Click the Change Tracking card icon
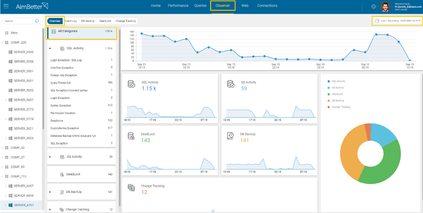Image resolution: width=423 pixels, height=213 pixels. tap(131, 188)
